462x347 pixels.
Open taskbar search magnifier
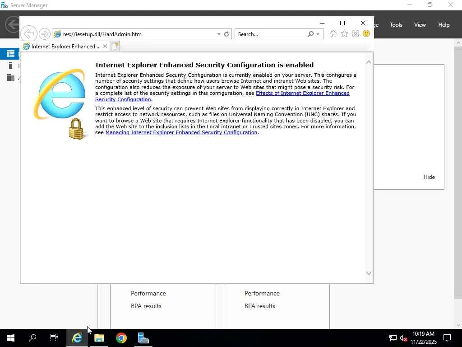32,338
